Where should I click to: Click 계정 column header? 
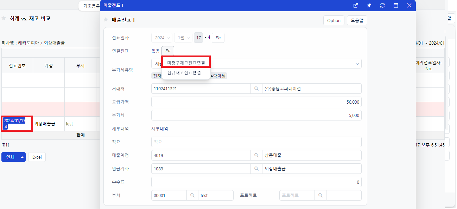click(49, 66)
